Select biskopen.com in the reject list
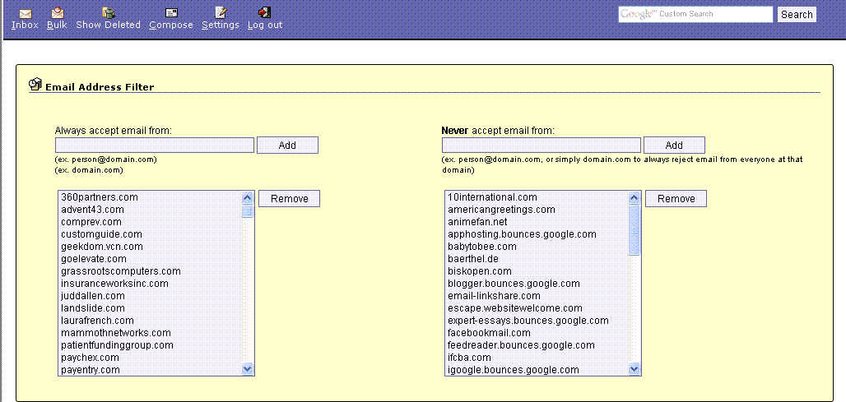 pyautogui.click(x=537, y=271)
